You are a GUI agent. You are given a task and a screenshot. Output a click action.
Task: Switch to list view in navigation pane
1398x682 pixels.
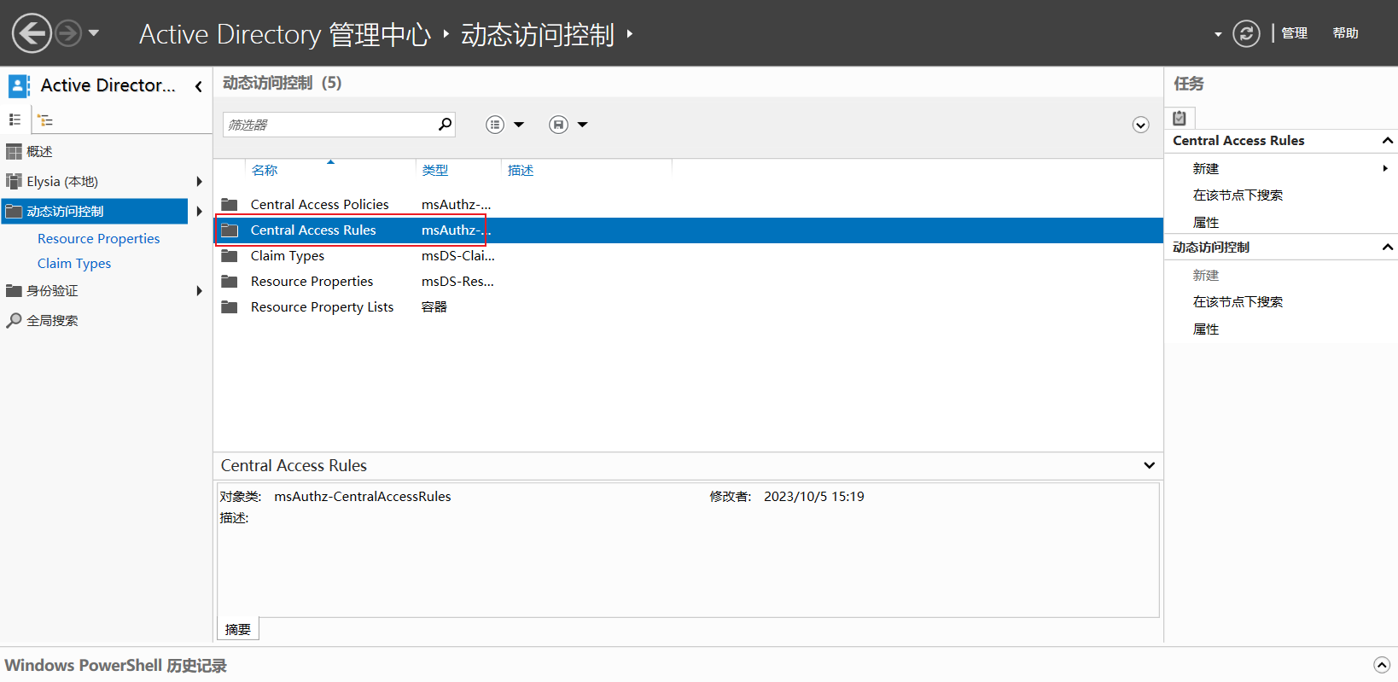coord(15,119)
